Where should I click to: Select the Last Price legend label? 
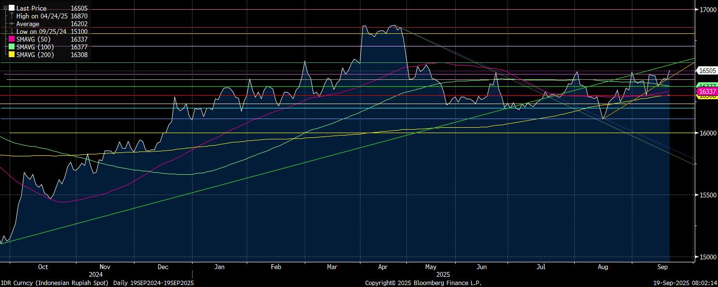(x=31, y=8)
